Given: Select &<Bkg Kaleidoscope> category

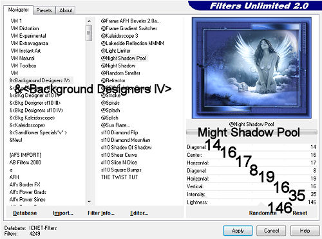Looking at the screenshot, I should point(32,118).
